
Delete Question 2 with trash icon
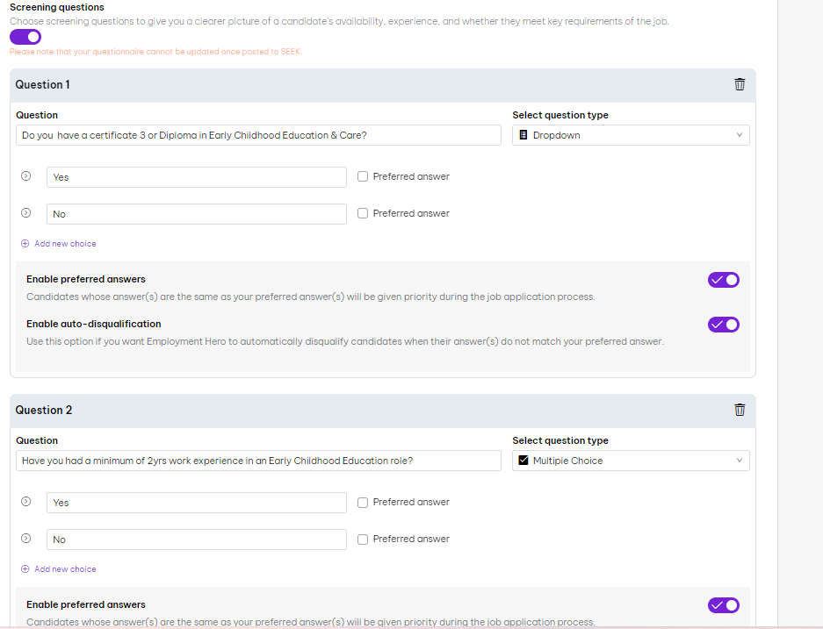pos(740,410)
